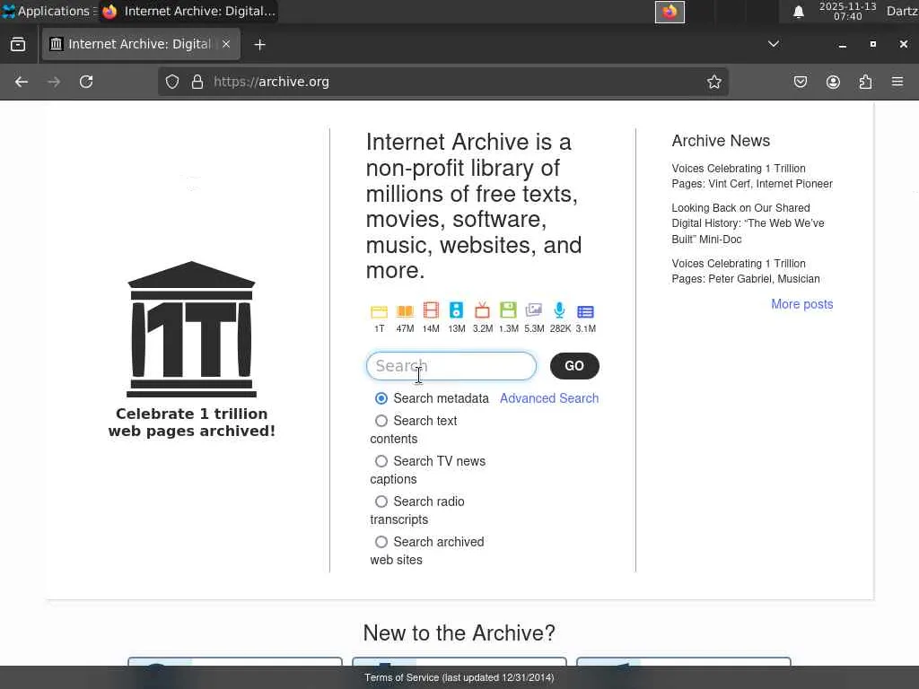This screenshot has height=689, width=919.
Task: Open the Firefox account icon
Action: point(833,82)
